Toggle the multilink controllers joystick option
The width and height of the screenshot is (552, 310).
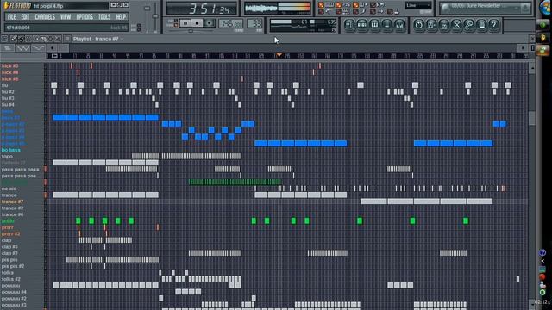click(x=390, y=12)
